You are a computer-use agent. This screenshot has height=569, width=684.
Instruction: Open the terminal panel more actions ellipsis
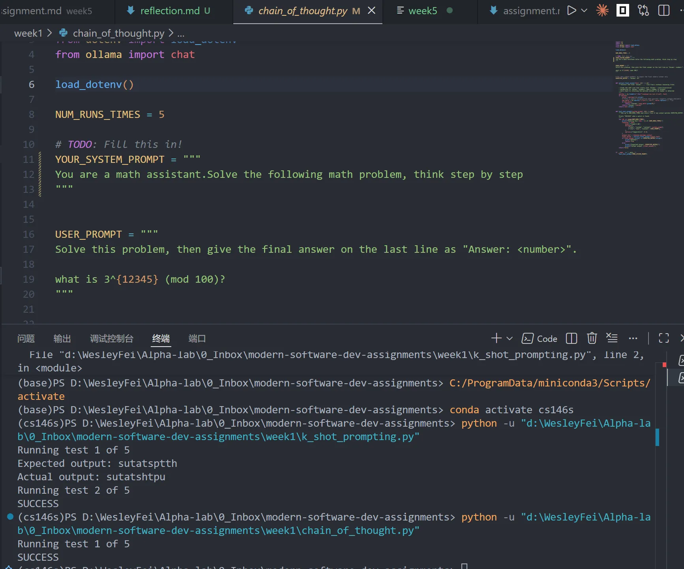[x=633, y=338]
